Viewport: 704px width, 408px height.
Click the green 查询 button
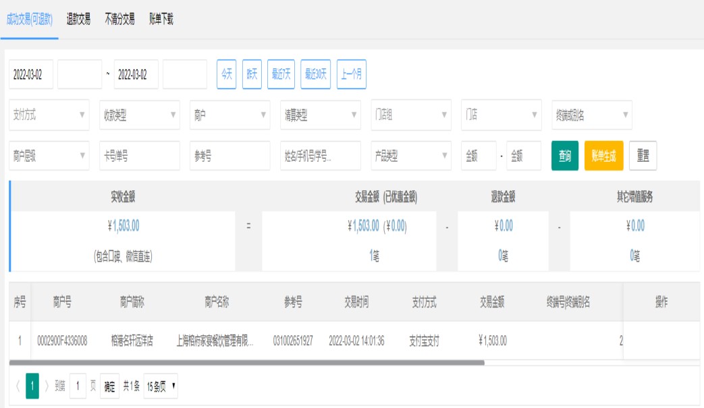[x=564, y=156]
